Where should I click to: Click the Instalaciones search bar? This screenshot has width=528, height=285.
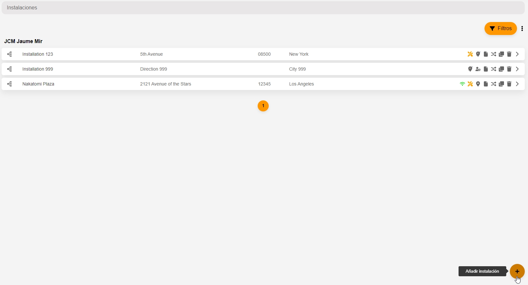click(x=263, y=8)
